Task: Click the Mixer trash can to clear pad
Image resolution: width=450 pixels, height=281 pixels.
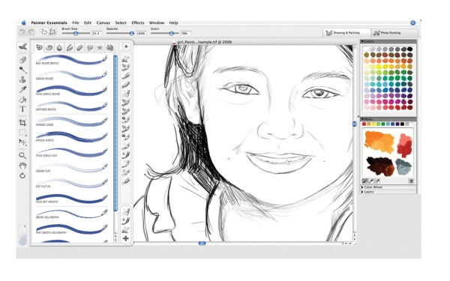Action: tap(411, 181)
